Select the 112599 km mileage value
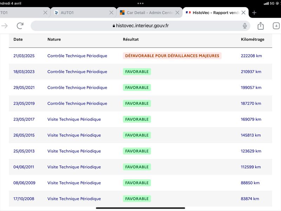281x211 pixels. click(x=251, y=167)
